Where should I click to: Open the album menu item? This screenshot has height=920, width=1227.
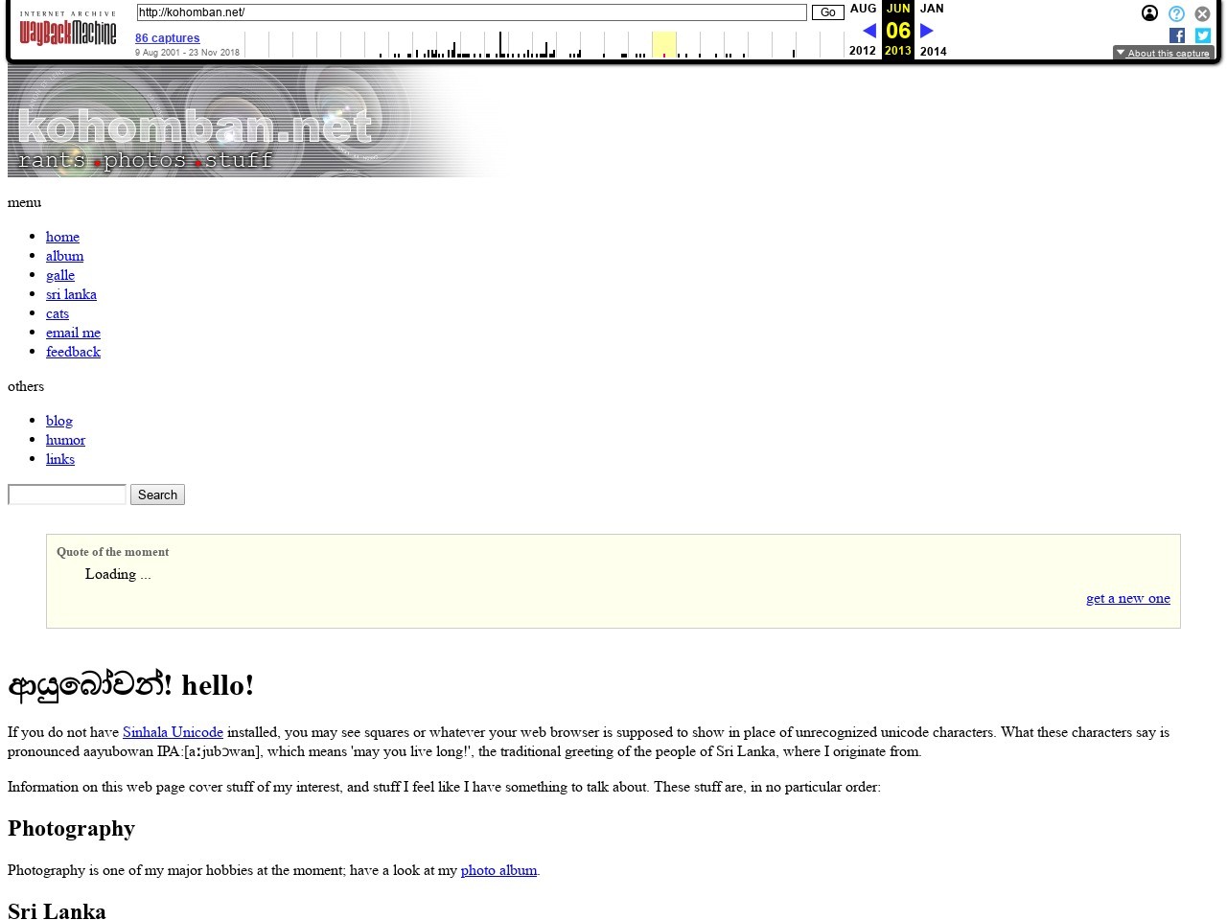(64, 256)
